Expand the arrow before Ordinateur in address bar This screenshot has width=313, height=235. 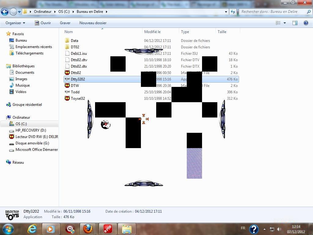31,12
